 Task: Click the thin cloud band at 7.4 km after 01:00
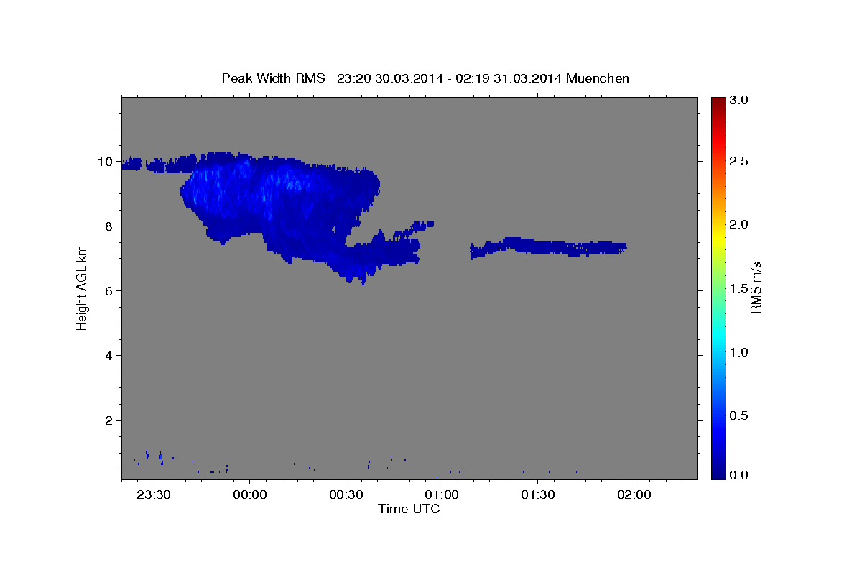pyautogui.click(x=548, y=247)
